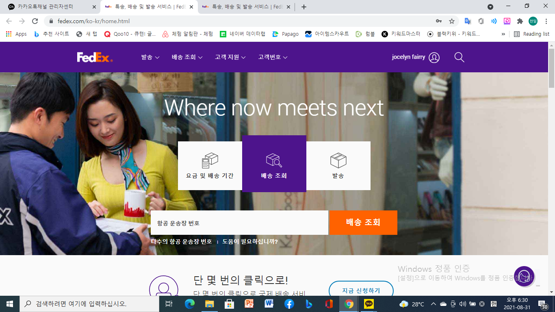Screen dimensions: 555x312
Task: Toggle the Korean 한 input mode indicator
Action: pos(493,304)
